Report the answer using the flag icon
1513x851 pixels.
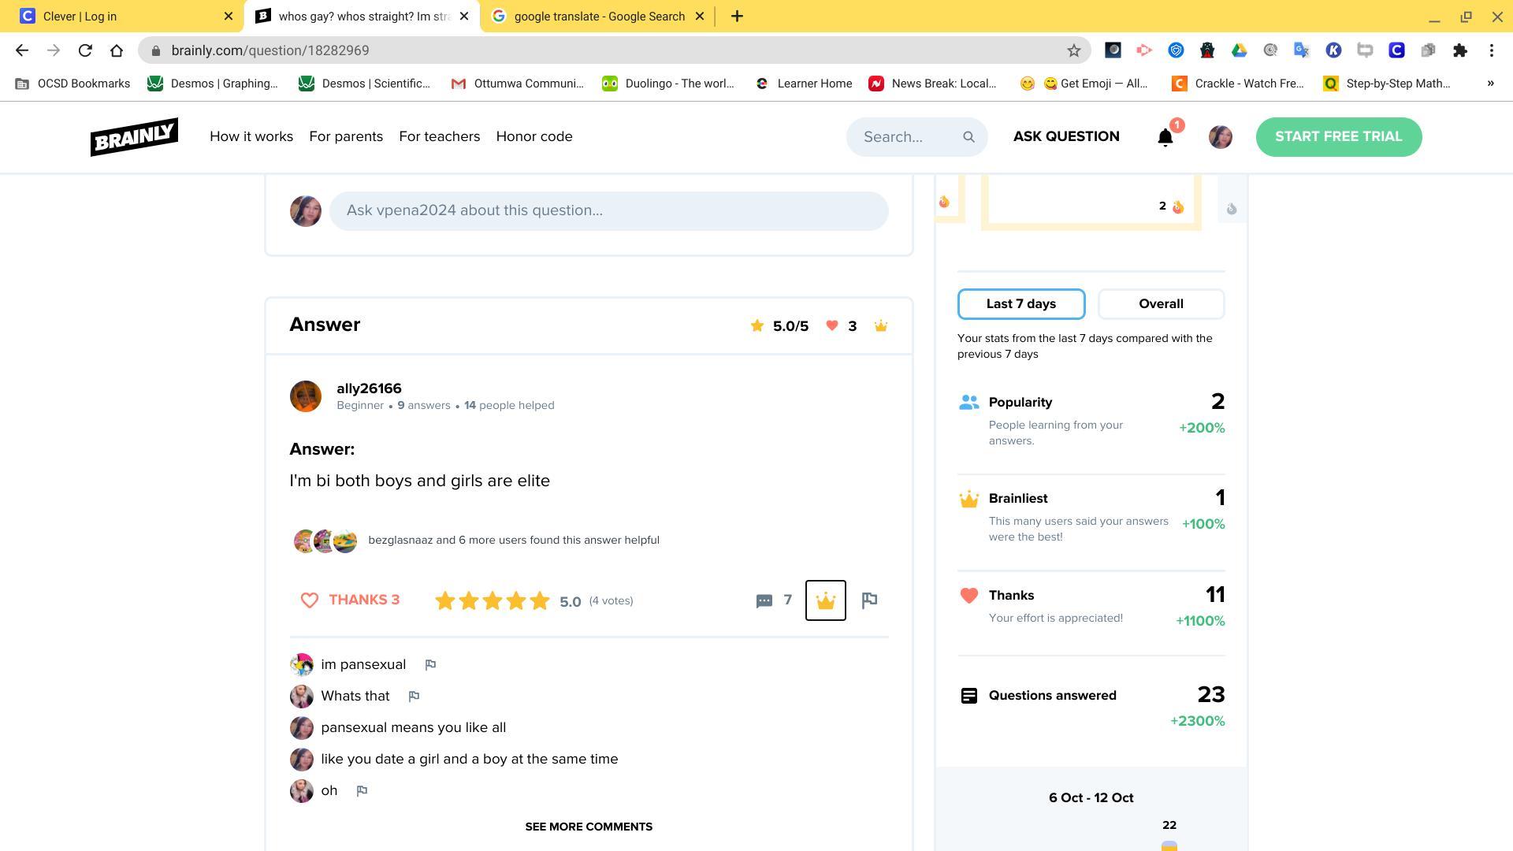pyautogui.click(x=869, y=601)
